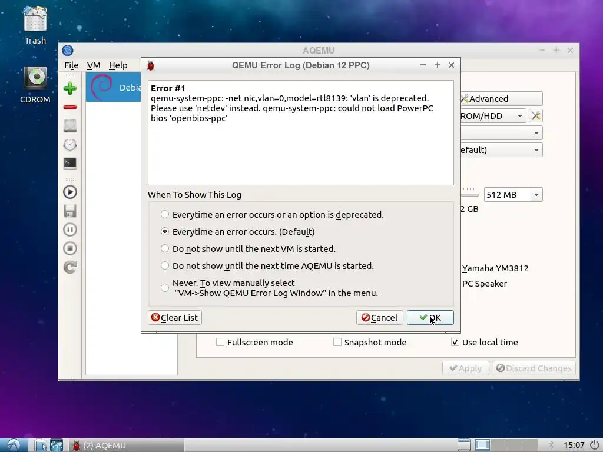
Task: Select 'Do not show until next VM' radio
Action: pos(165,248)
